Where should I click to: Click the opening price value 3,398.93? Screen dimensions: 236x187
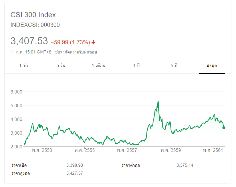click(x=74, y=165)
